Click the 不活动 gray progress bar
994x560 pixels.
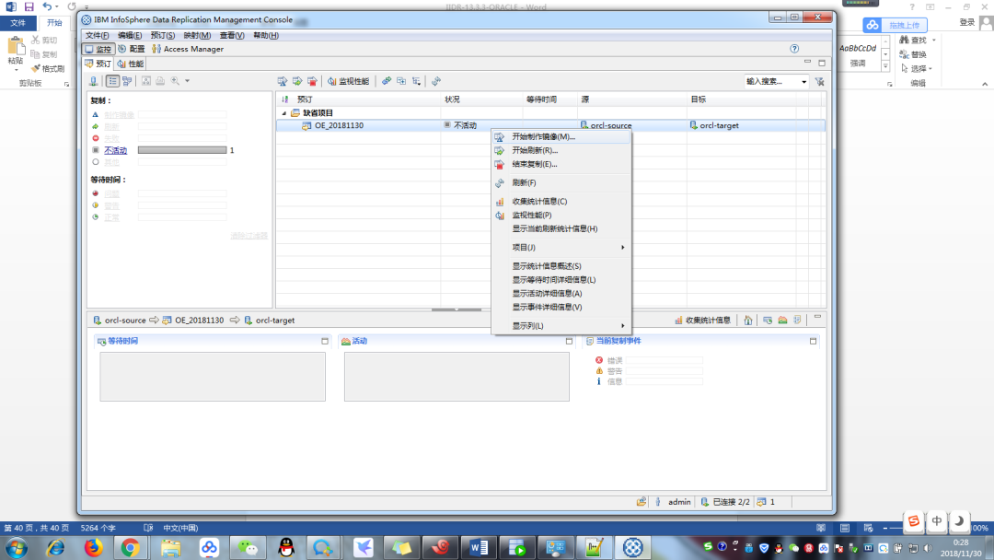coord(182,150)
